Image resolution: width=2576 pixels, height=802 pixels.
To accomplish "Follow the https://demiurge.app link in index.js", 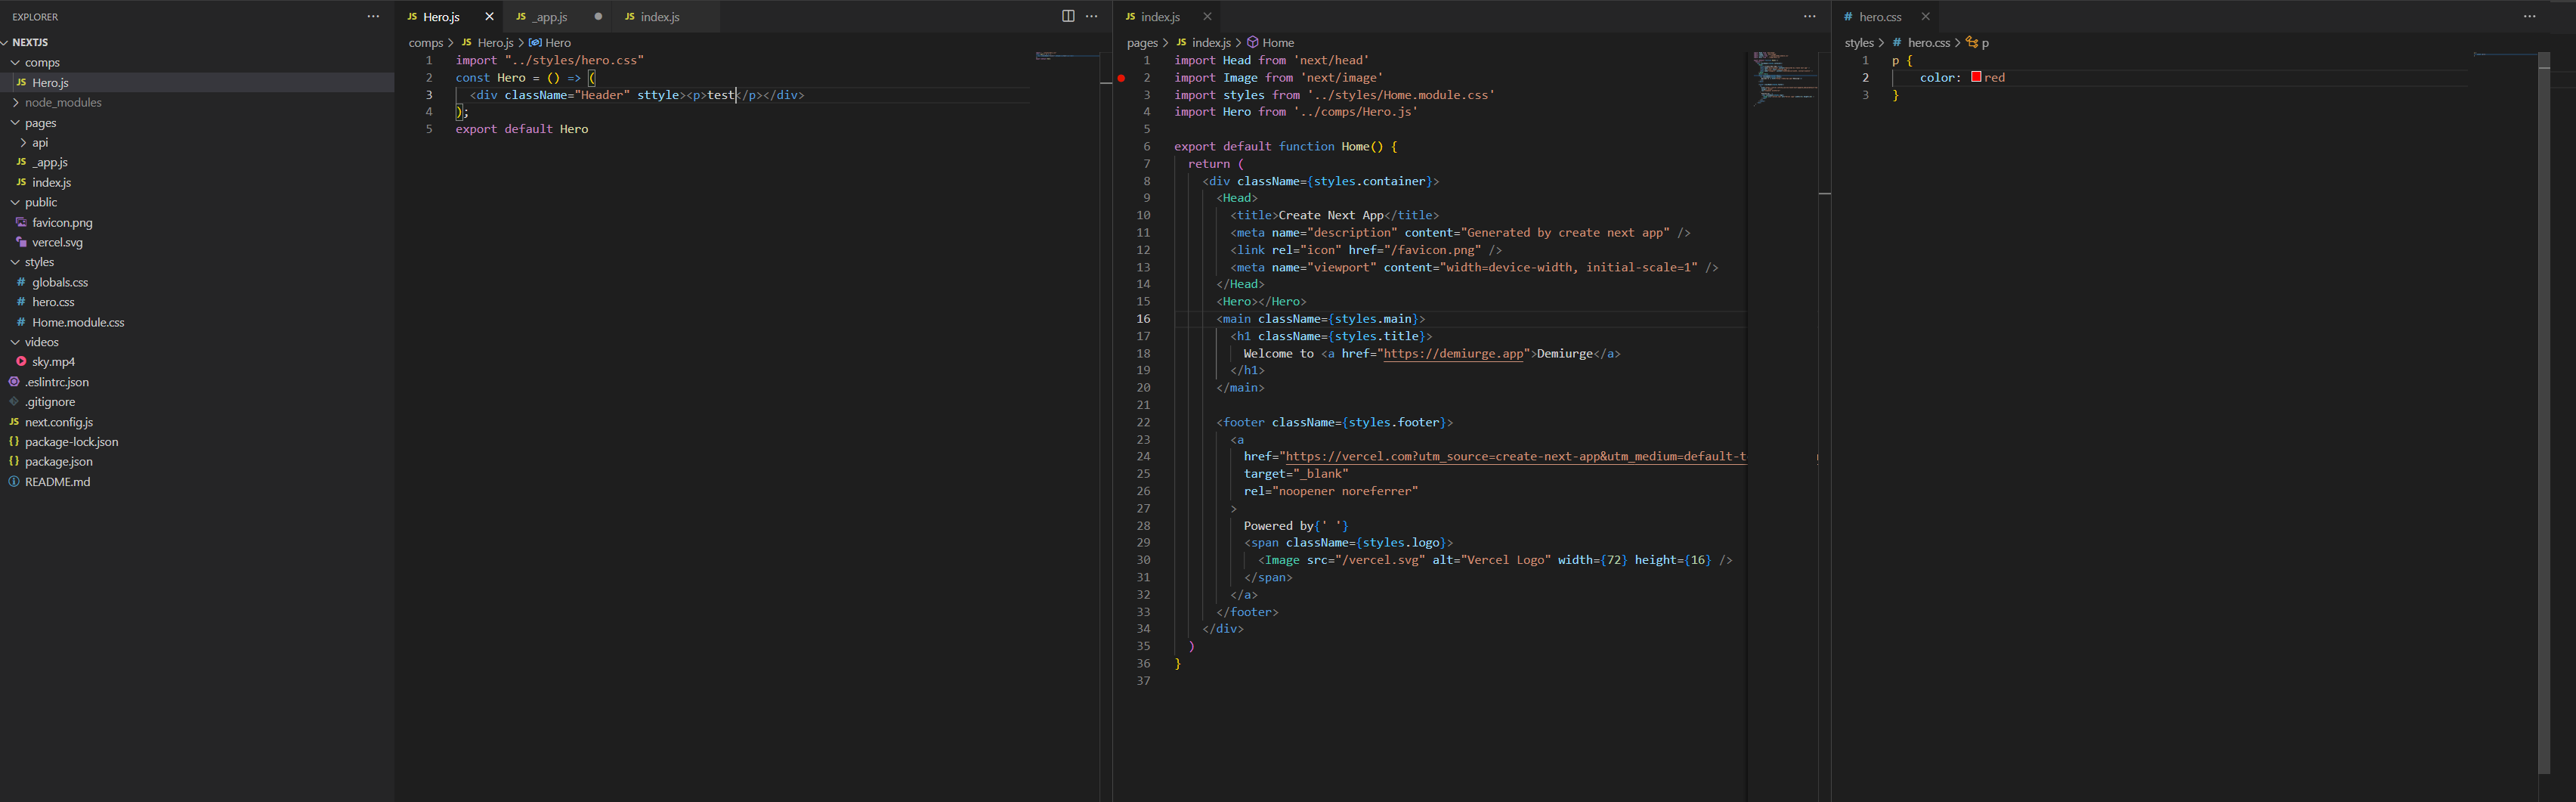I will pos(1454,354).
